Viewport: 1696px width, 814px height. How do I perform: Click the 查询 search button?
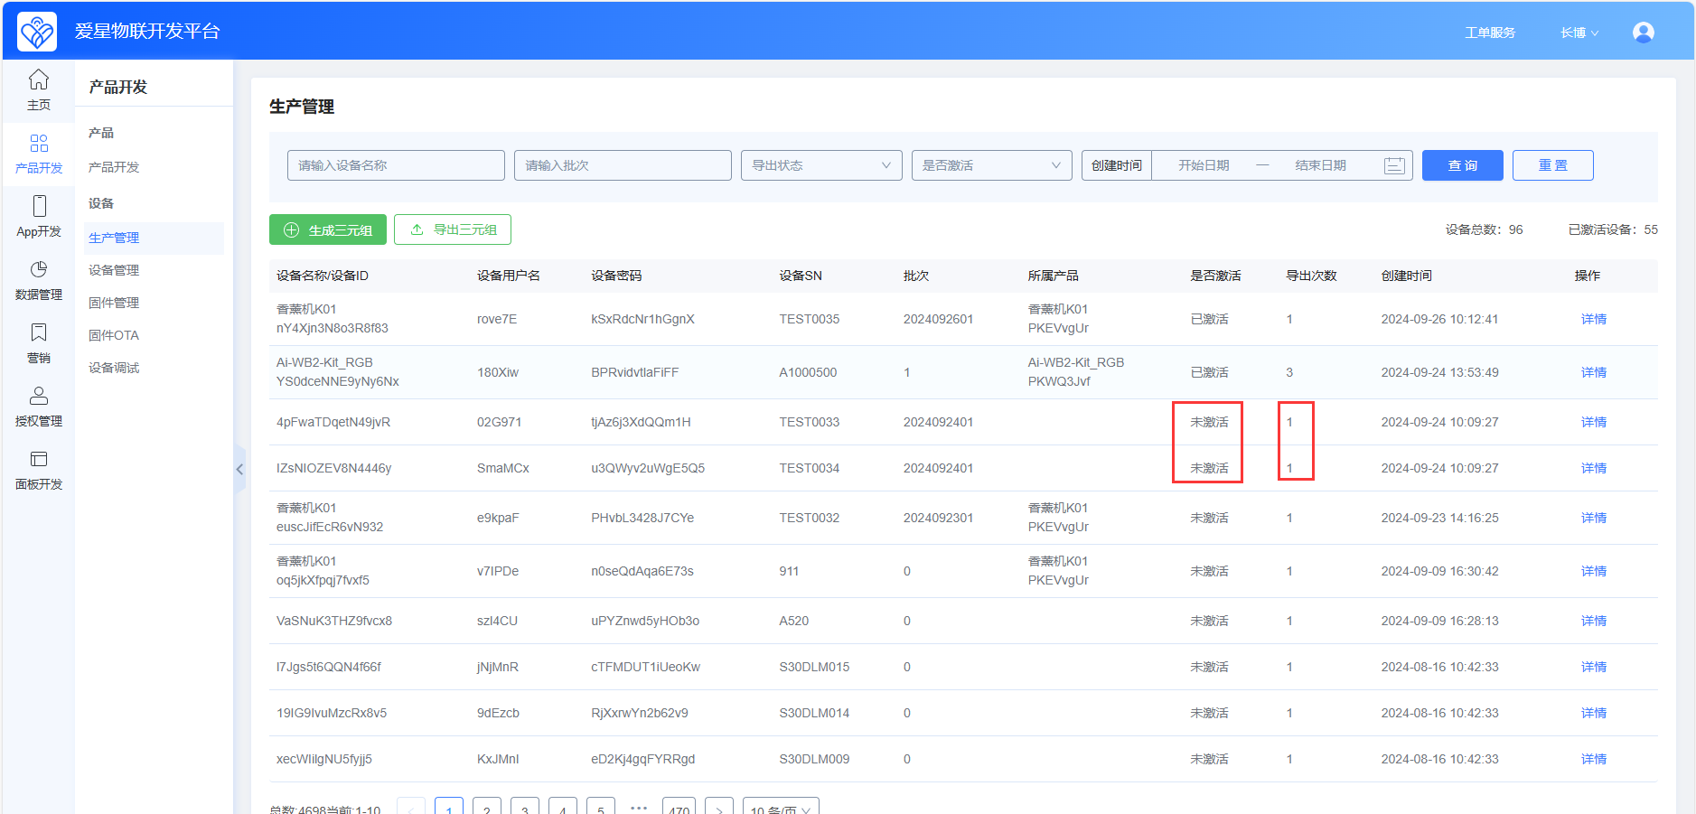[1462, 165]
